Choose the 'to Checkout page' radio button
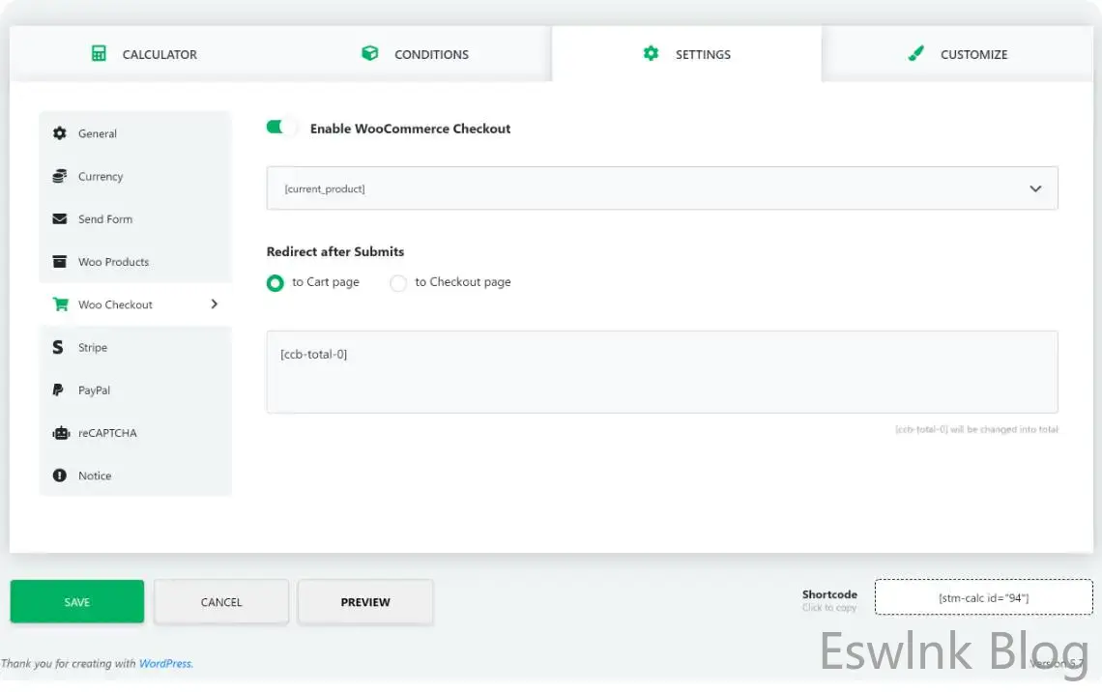This screenshot has height=692, width=1102. (x=398, y=283)
